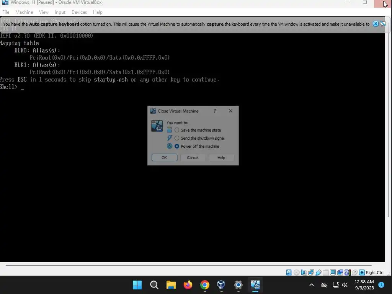Click the Windows 11 VM icon in dialog
This screenshot has height=294, width=392.
click(x=157, y=126)
